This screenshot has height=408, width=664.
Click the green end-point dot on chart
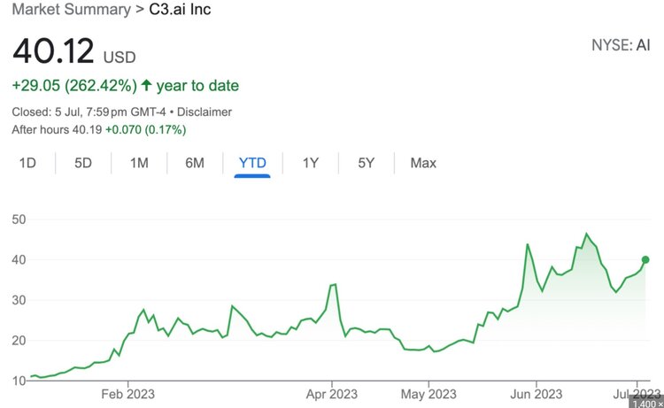[645, 260]
